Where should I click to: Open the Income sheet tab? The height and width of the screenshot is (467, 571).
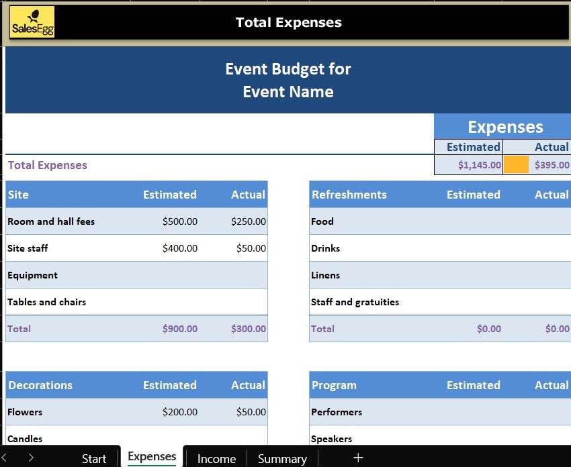coord(216,458)
